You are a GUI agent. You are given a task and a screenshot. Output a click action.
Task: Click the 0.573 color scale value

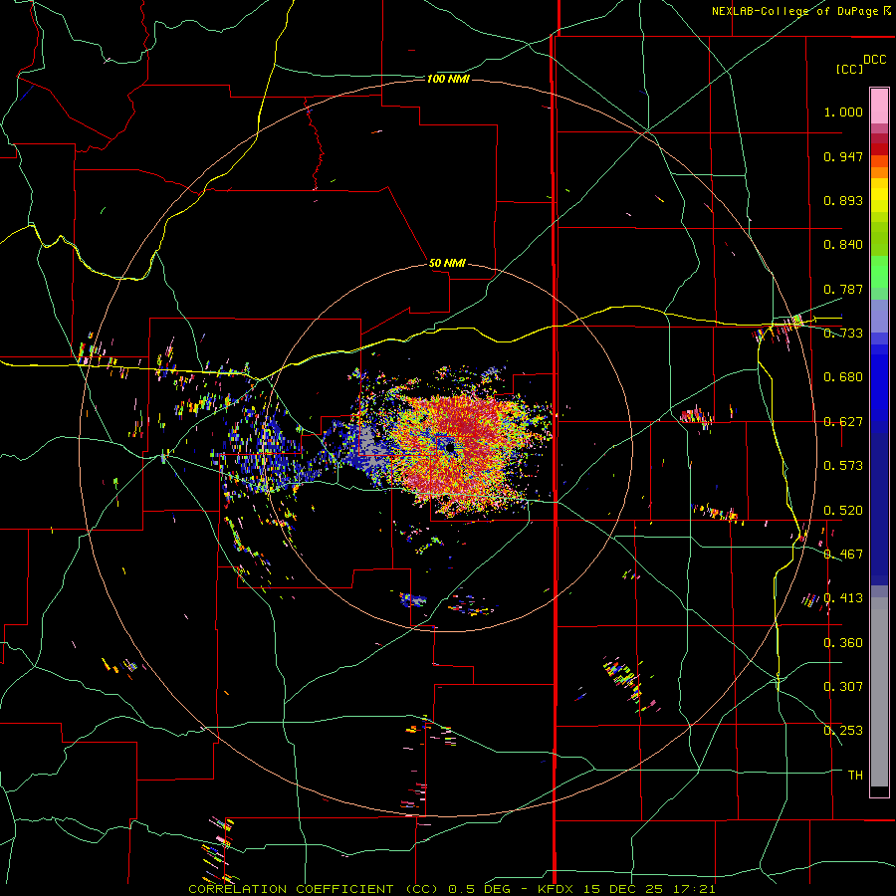click(843, 466)
